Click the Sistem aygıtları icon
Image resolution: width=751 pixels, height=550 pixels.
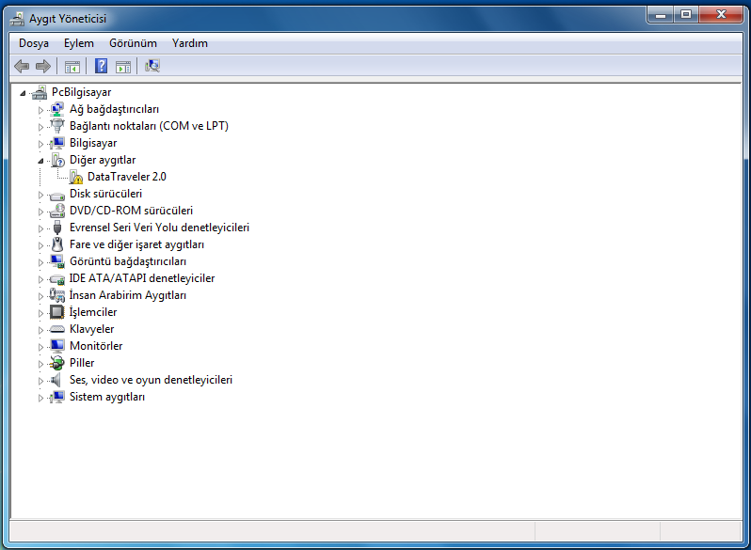coord(57,397)
